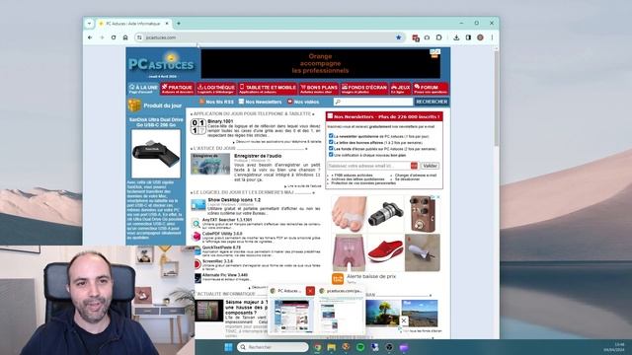Bookmark this page with the star icon
632x355 pixels.
pos(399,37)
